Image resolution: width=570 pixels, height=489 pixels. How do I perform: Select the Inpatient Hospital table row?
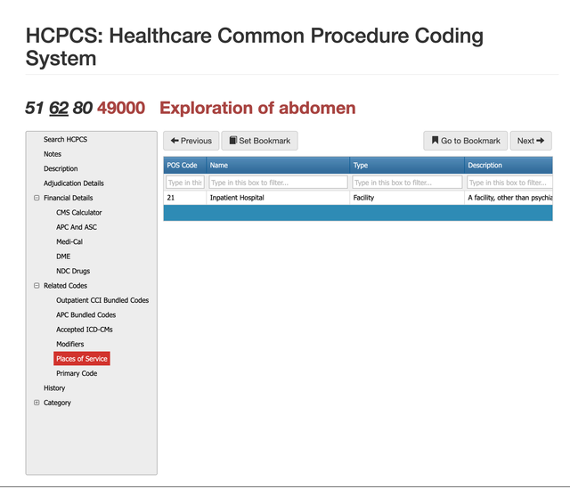[x=278, y=198]
